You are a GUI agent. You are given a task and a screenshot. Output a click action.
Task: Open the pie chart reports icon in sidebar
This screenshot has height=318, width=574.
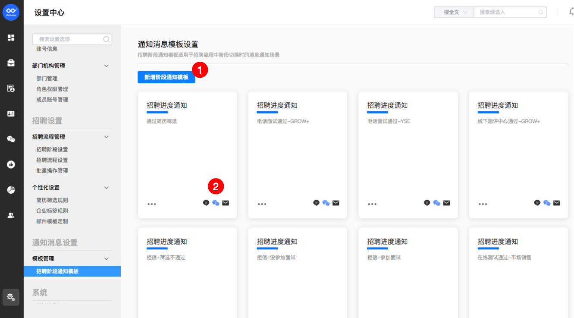point(11,190)
